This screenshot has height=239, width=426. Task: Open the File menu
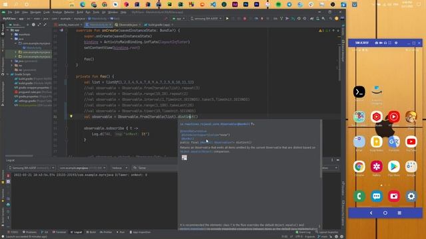(x=10, y=12)
